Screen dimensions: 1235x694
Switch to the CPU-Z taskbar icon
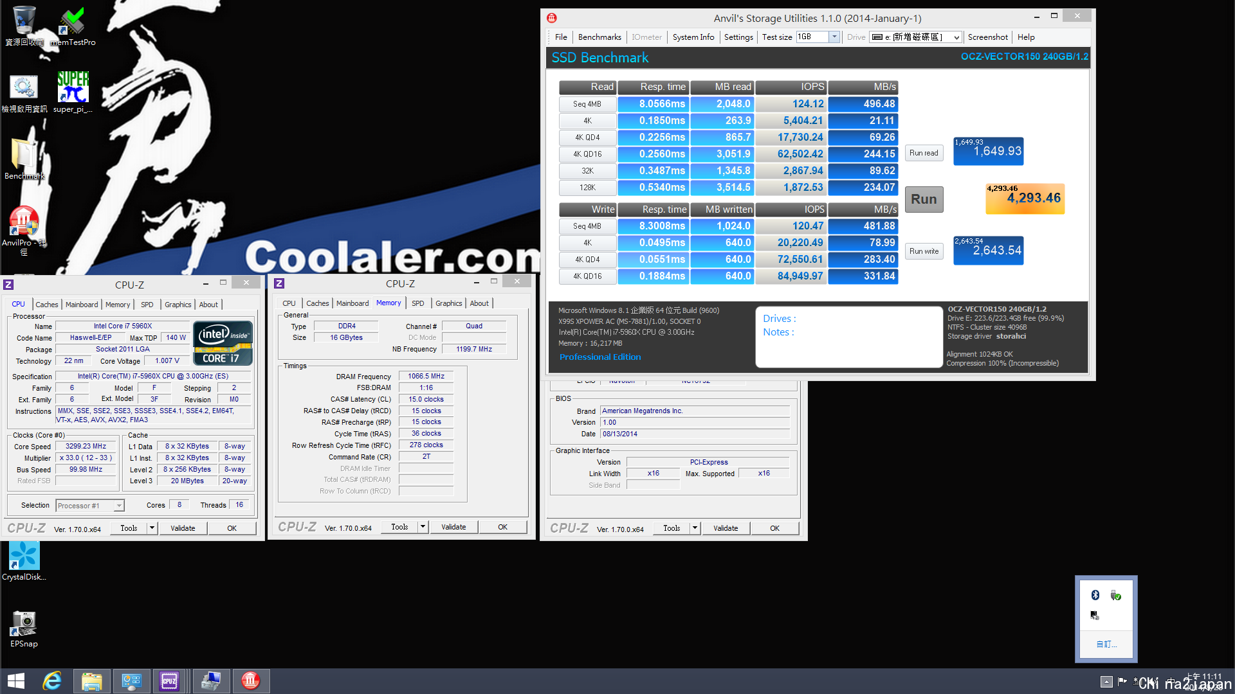tap(169, 681)
